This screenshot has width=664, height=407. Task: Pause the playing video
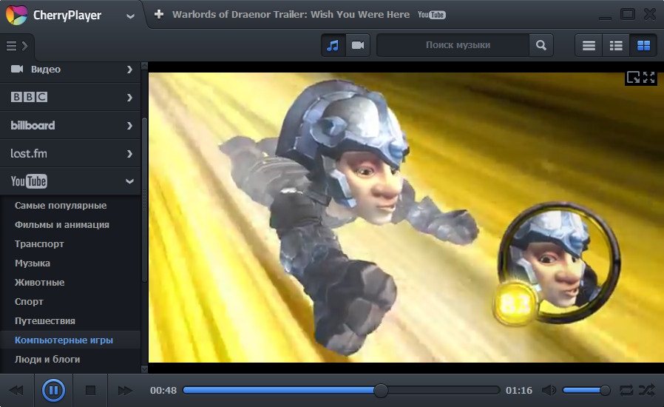[53, 390]
